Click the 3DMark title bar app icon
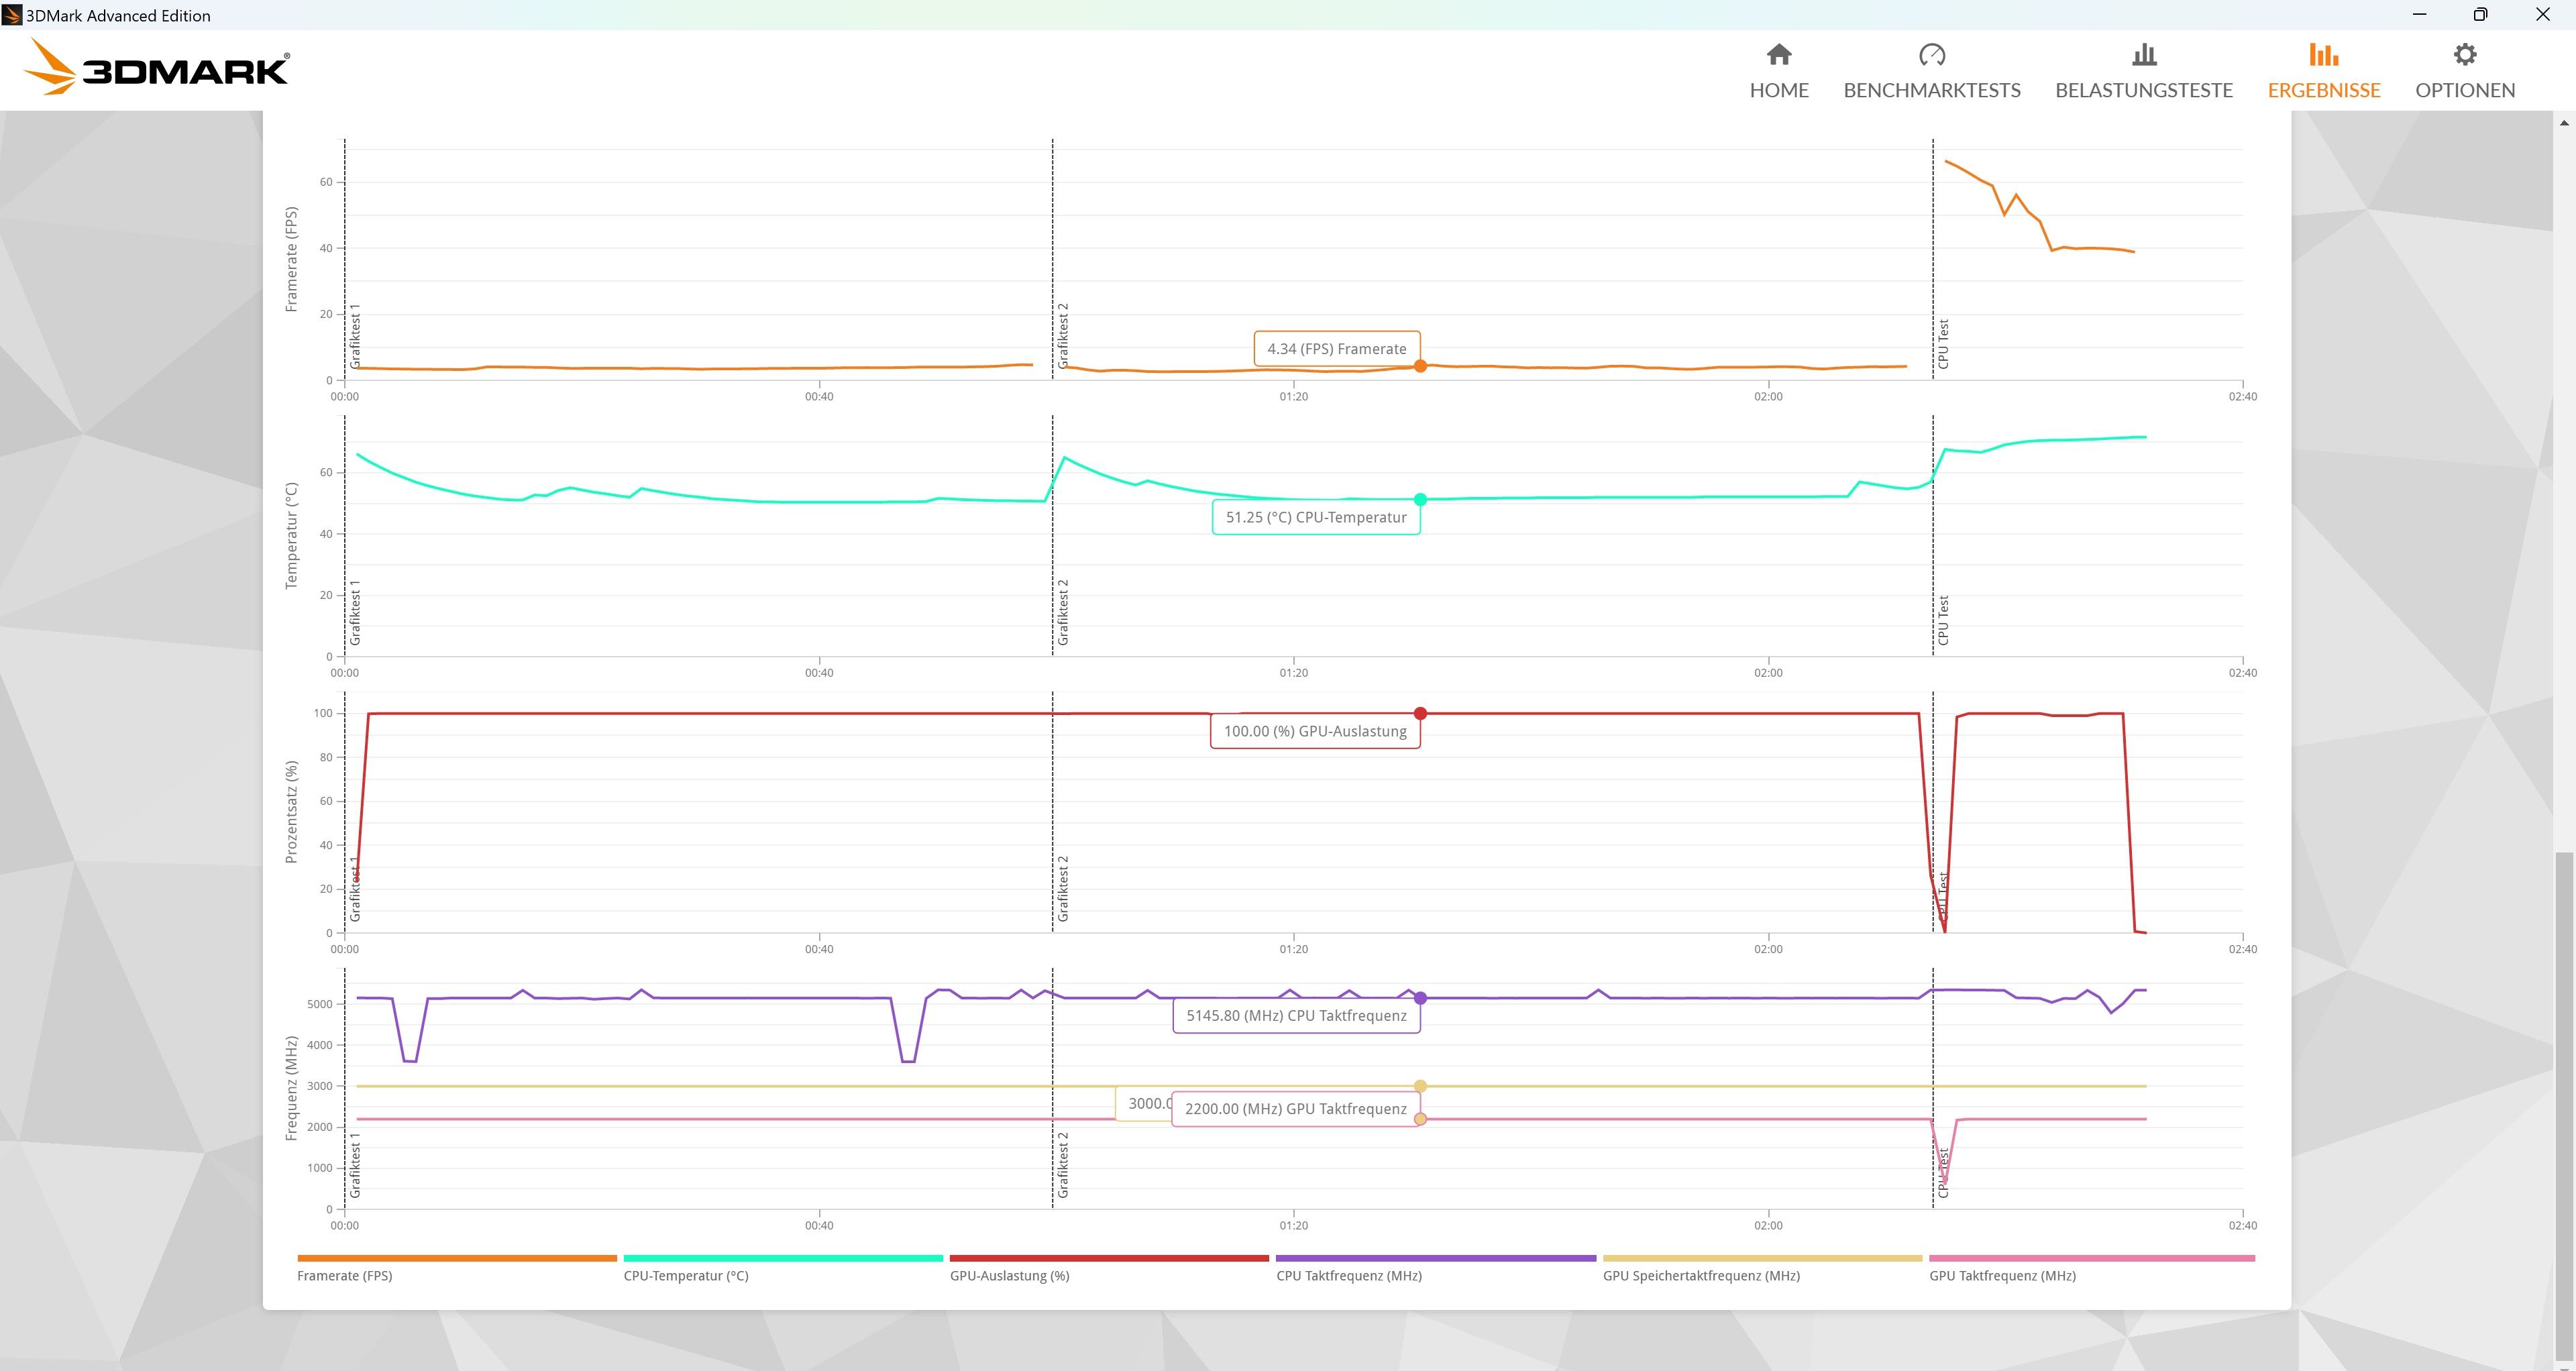This screenshot has height=1371, width=2576. pyautogui.click(x=12, y=15)
